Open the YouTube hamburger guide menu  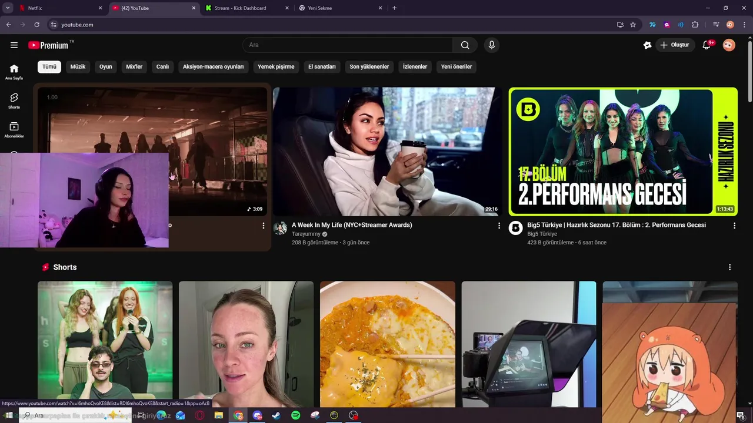click(14, 45)
